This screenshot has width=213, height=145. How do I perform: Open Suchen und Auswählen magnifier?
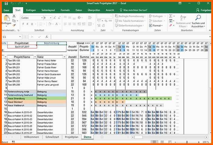click(198, 21)
